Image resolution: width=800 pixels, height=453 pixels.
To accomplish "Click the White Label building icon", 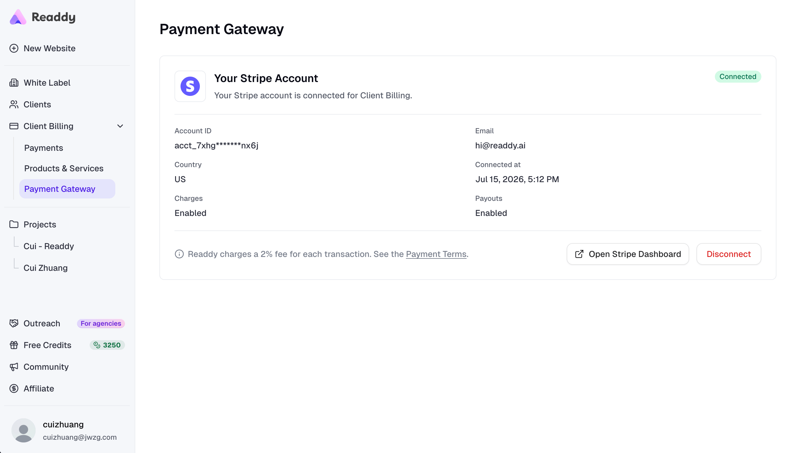I will [14, 82].
